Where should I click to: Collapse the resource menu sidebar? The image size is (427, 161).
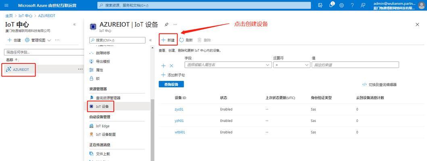coord(150,40)
